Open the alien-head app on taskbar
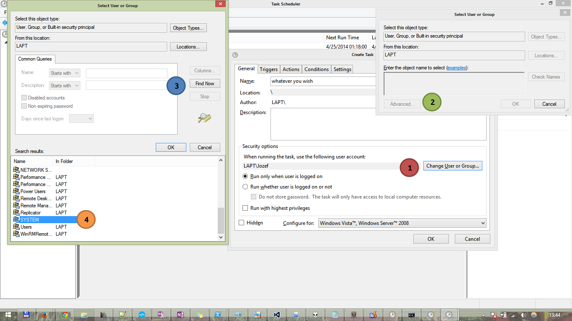 click(315, 315)
